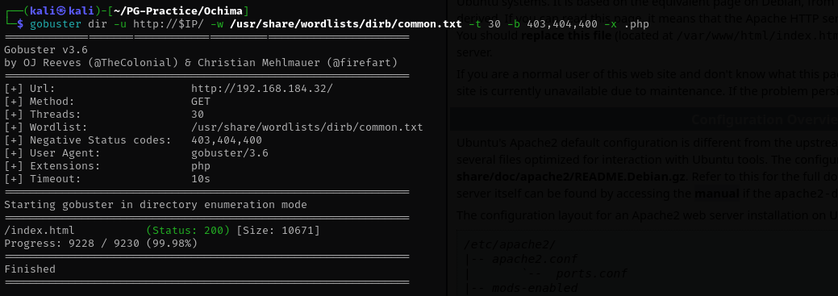Select the URL value http://192.168.184.32/
This screenshot has height=296, width=838.
[262, 89]
